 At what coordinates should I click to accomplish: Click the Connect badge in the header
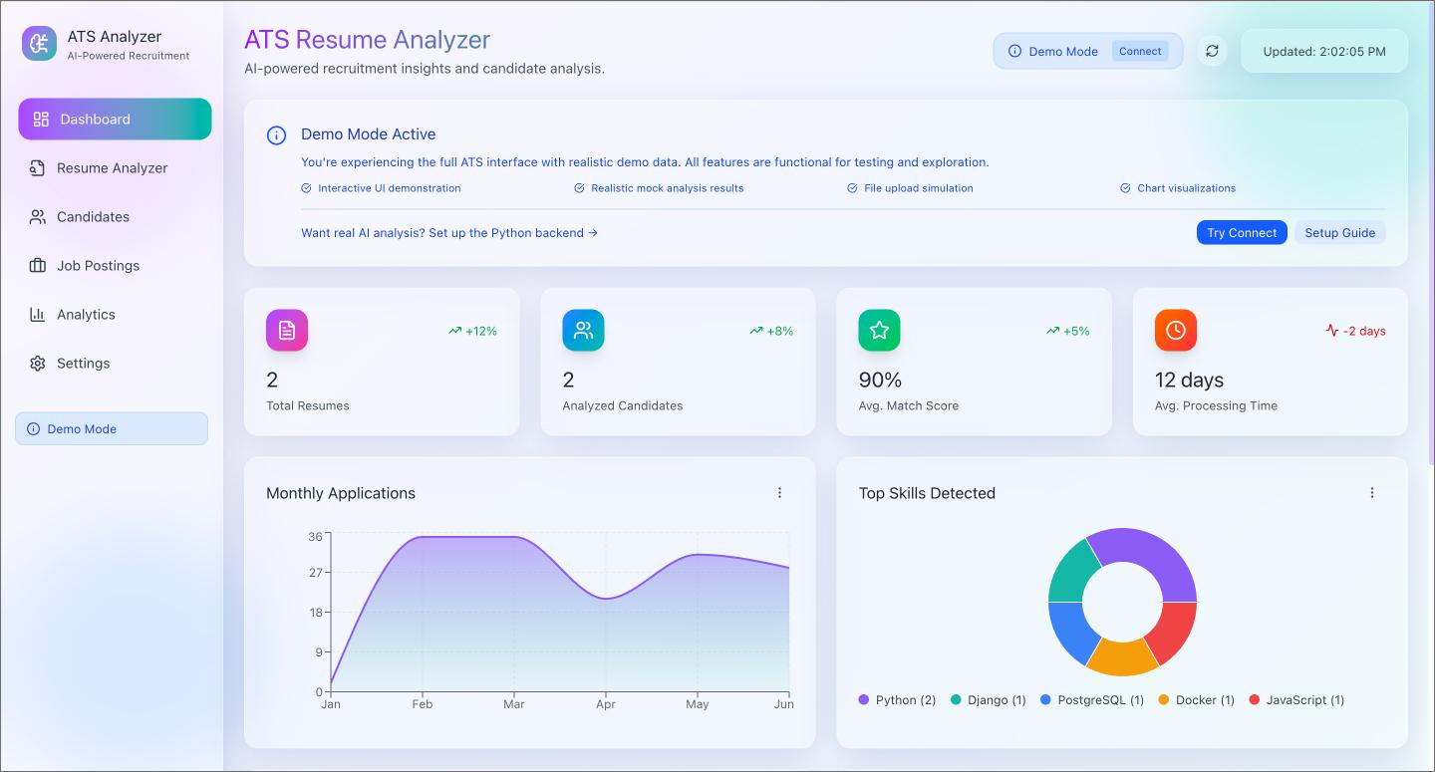(1140, 50)
